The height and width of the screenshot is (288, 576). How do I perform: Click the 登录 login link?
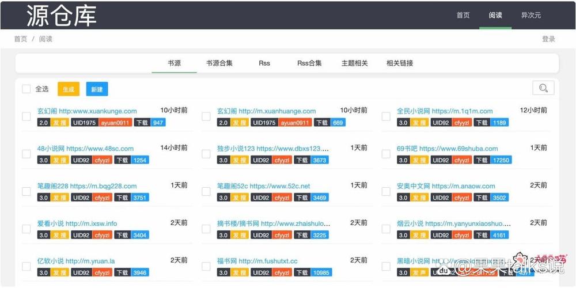548,39
